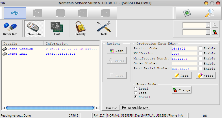
Task: Enable Prod Serial Number editing checkbox
Action: (200, 69)
